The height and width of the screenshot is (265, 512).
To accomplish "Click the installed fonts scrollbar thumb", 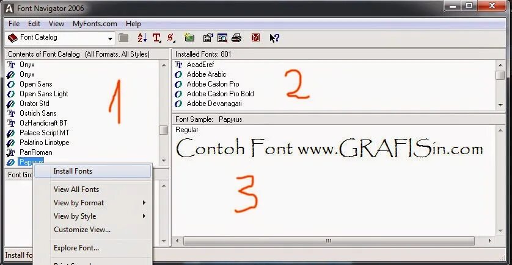I will (x=500, y=75).
